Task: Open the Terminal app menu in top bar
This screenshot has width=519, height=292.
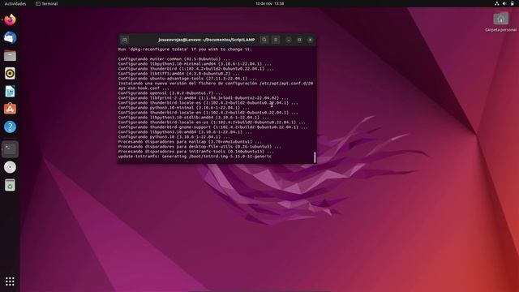Action: (47, 3)
